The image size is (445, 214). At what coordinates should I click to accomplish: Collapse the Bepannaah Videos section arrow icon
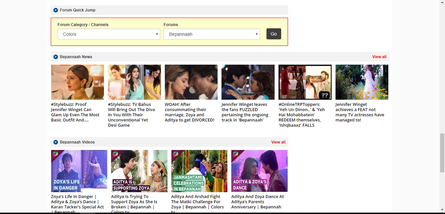point(56,142)
